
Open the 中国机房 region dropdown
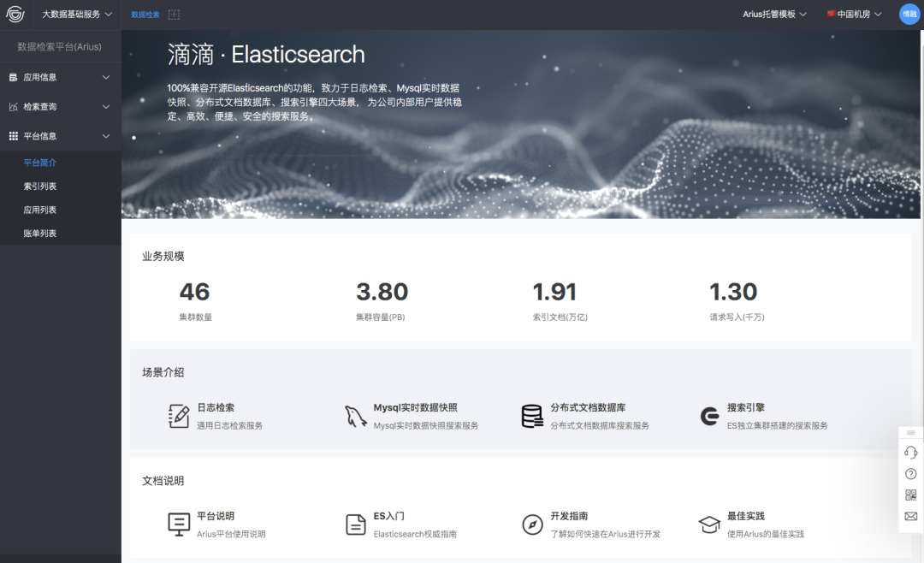[855, 15]
